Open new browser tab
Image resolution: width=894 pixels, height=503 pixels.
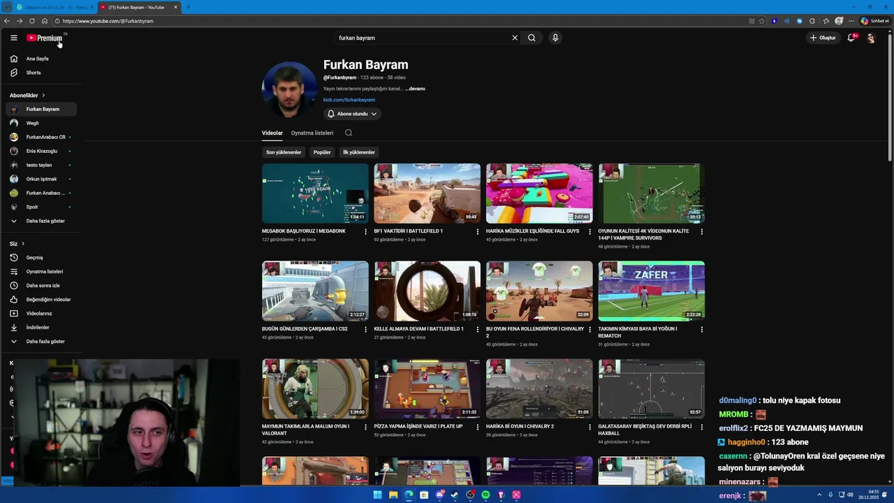pos(188,7)
